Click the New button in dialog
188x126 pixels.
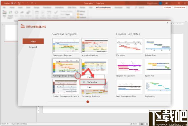[x=33, y=41]
